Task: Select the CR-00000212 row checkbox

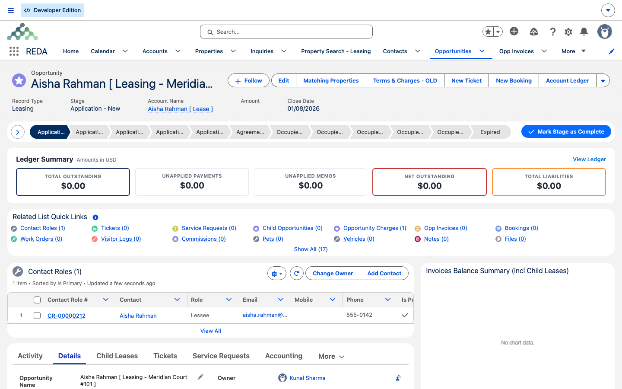Action: click(37, 316)
